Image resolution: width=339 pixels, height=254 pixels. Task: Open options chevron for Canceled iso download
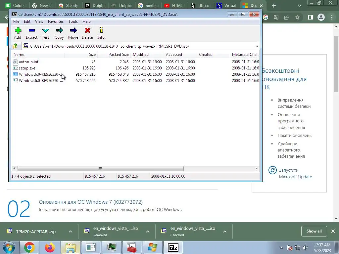click(x=225, y=232)
